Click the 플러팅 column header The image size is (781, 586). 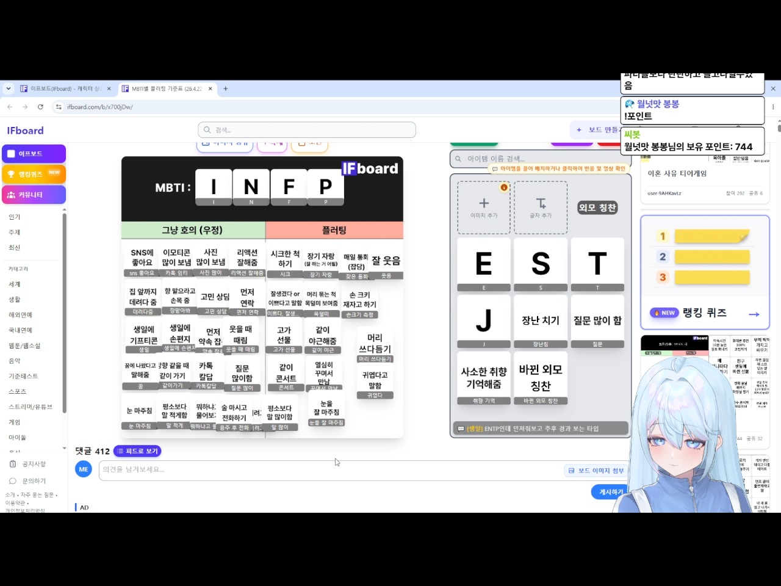coord(334,230)
